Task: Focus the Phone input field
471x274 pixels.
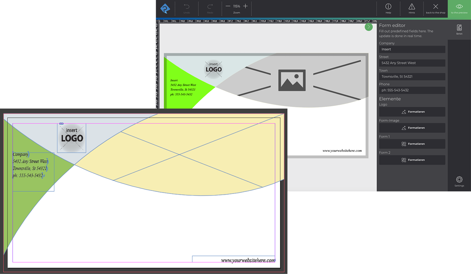Action: pos(412,90)
